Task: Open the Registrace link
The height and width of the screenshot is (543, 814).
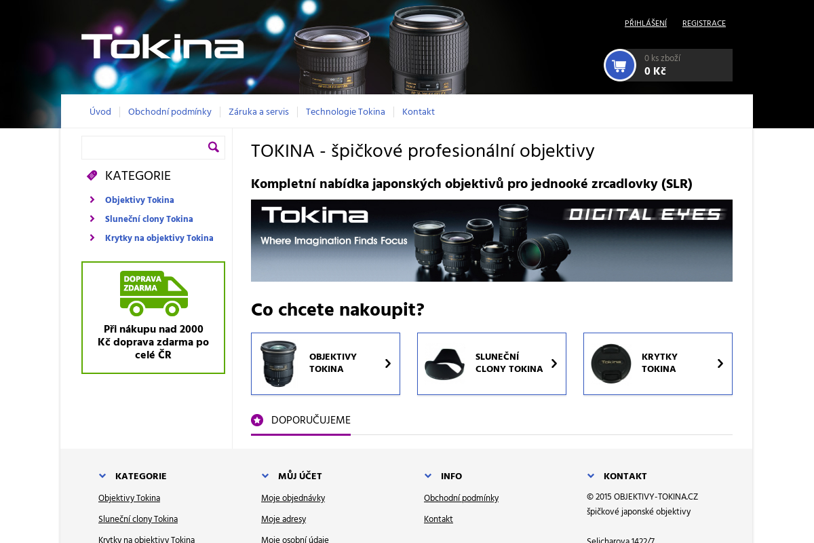Action: (x=703, y=23)
